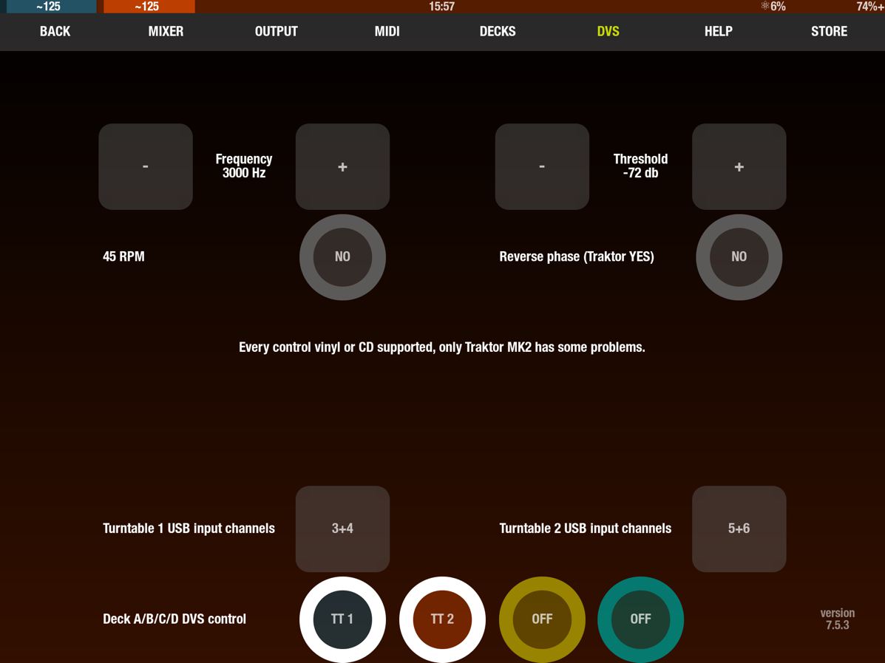Enable Reverse phase for Traktor
885x663 pixels.
click(x=739, y=257)
